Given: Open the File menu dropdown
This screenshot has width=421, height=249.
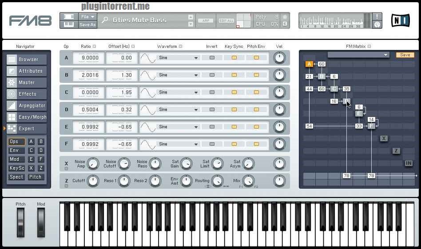Looking at the screenshot, I should click(88, 16).
